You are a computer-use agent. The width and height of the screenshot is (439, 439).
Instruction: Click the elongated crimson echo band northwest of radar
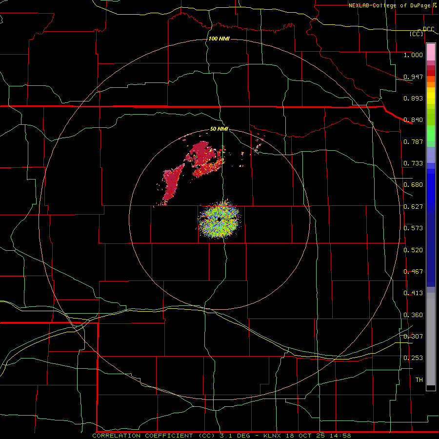click(x=171, y=185)
